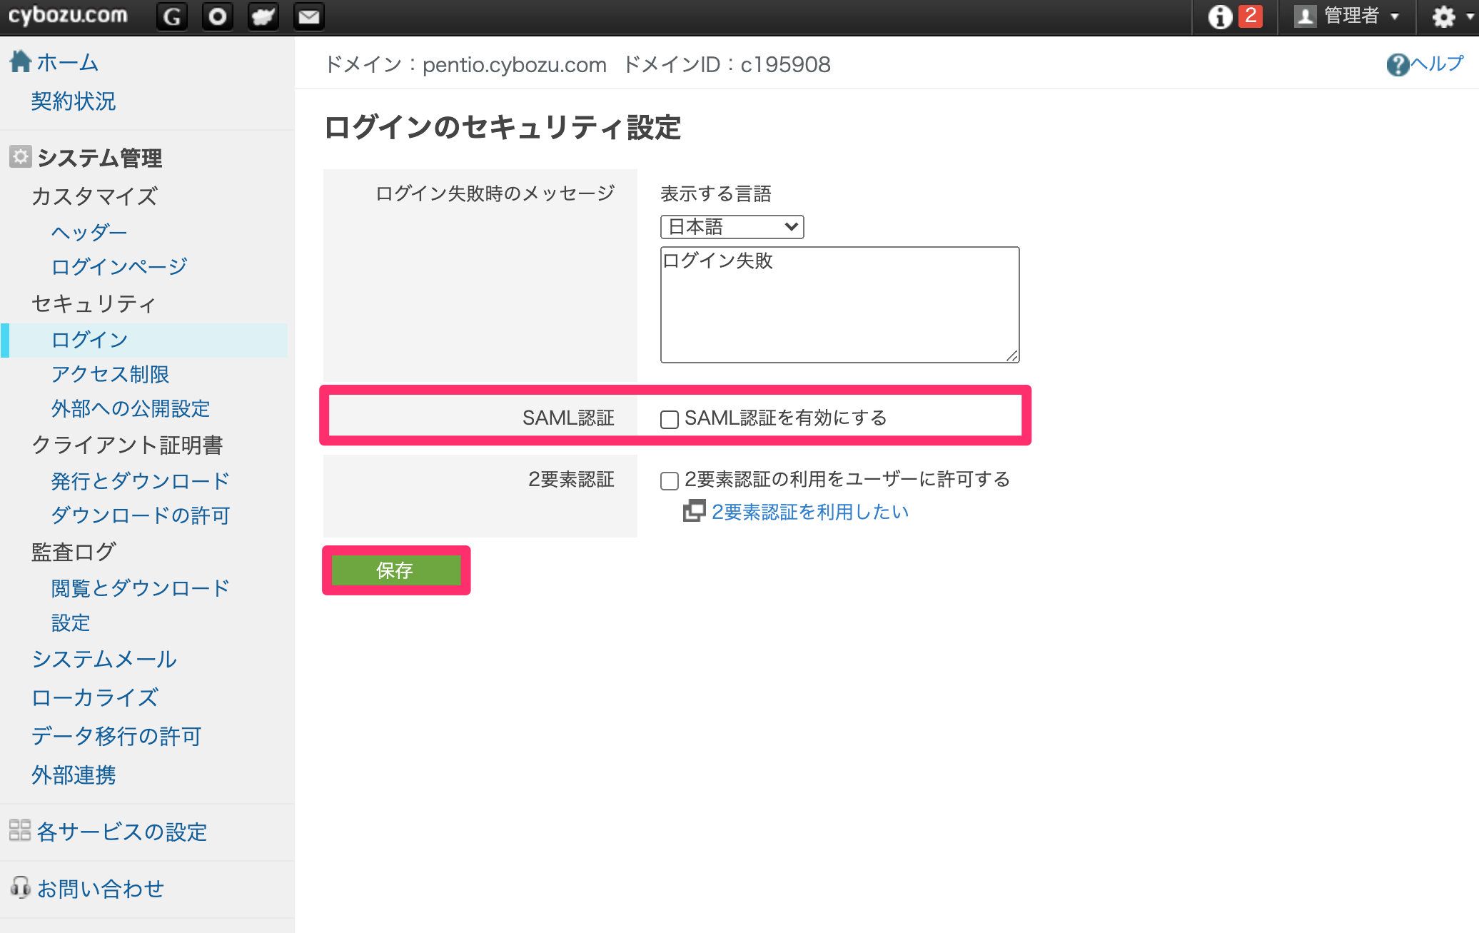Screen dimensions: 1479x933
Task: Open 外部連携 page
Action: 74,775
